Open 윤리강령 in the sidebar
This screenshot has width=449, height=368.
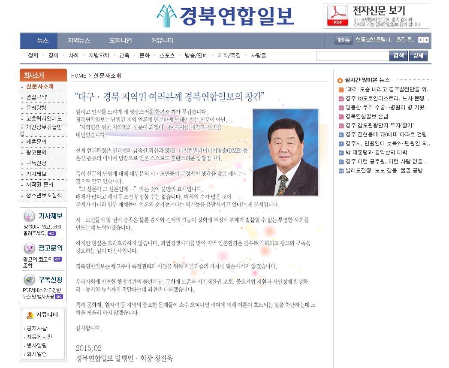coord(36,108)
